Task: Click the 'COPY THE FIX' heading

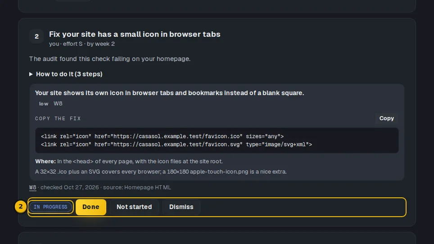Action: (58, 118)
